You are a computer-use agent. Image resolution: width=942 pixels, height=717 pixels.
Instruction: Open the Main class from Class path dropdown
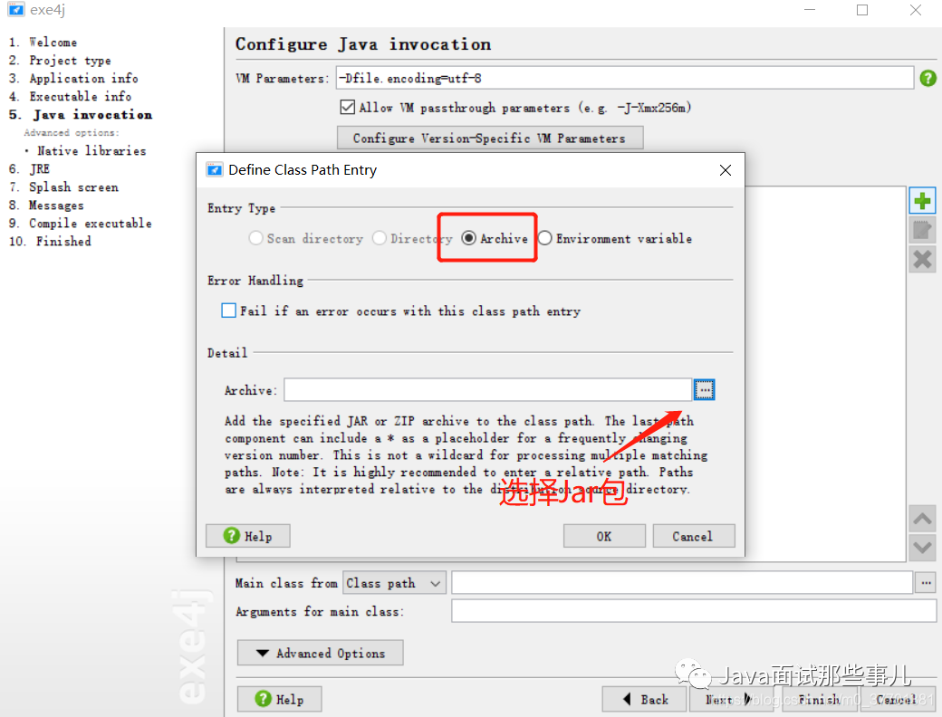pos(394,583)
